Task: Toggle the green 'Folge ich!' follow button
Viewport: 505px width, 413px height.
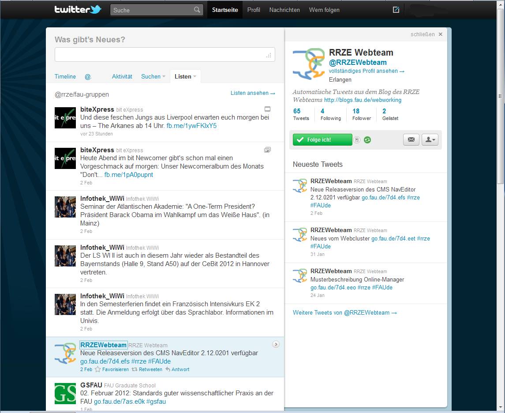Action: 322,140
